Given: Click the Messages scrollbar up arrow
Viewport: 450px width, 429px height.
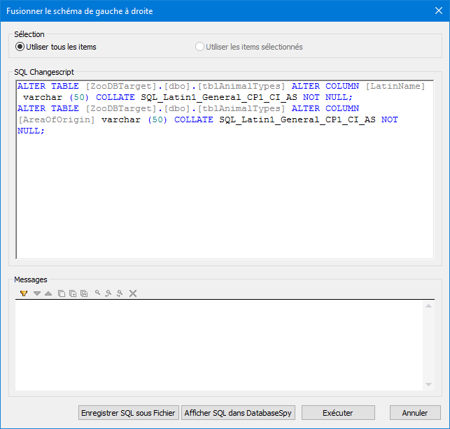Looking at the screenshot, I should coord(428,306).
